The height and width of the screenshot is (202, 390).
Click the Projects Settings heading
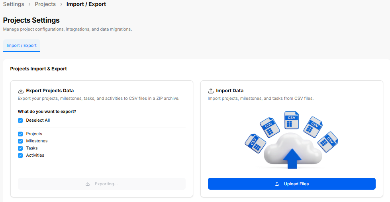point(31,20)
